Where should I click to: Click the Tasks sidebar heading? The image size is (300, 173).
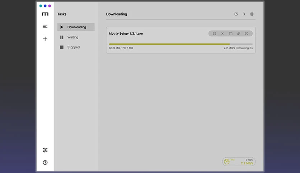point(62,14)
